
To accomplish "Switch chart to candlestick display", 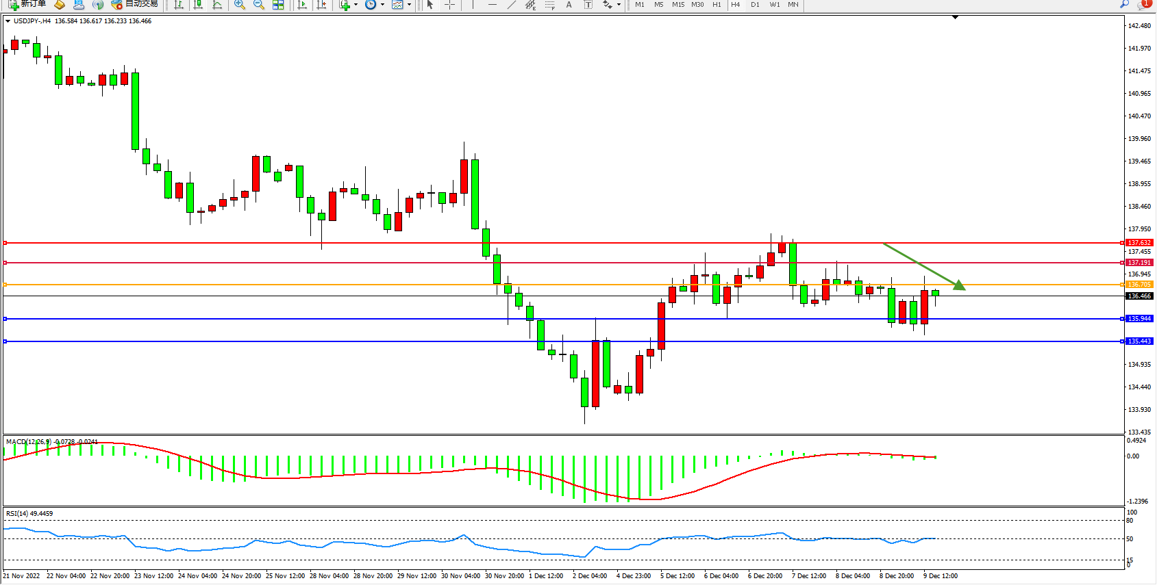I will click(198, 5).
